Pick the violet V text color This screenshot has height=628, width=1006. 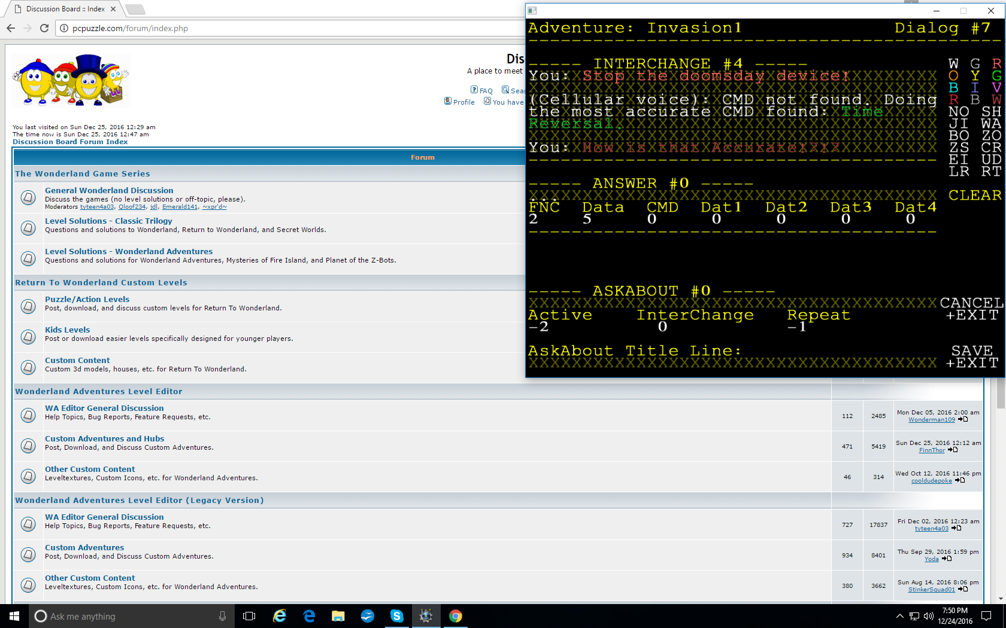point(996,87)
